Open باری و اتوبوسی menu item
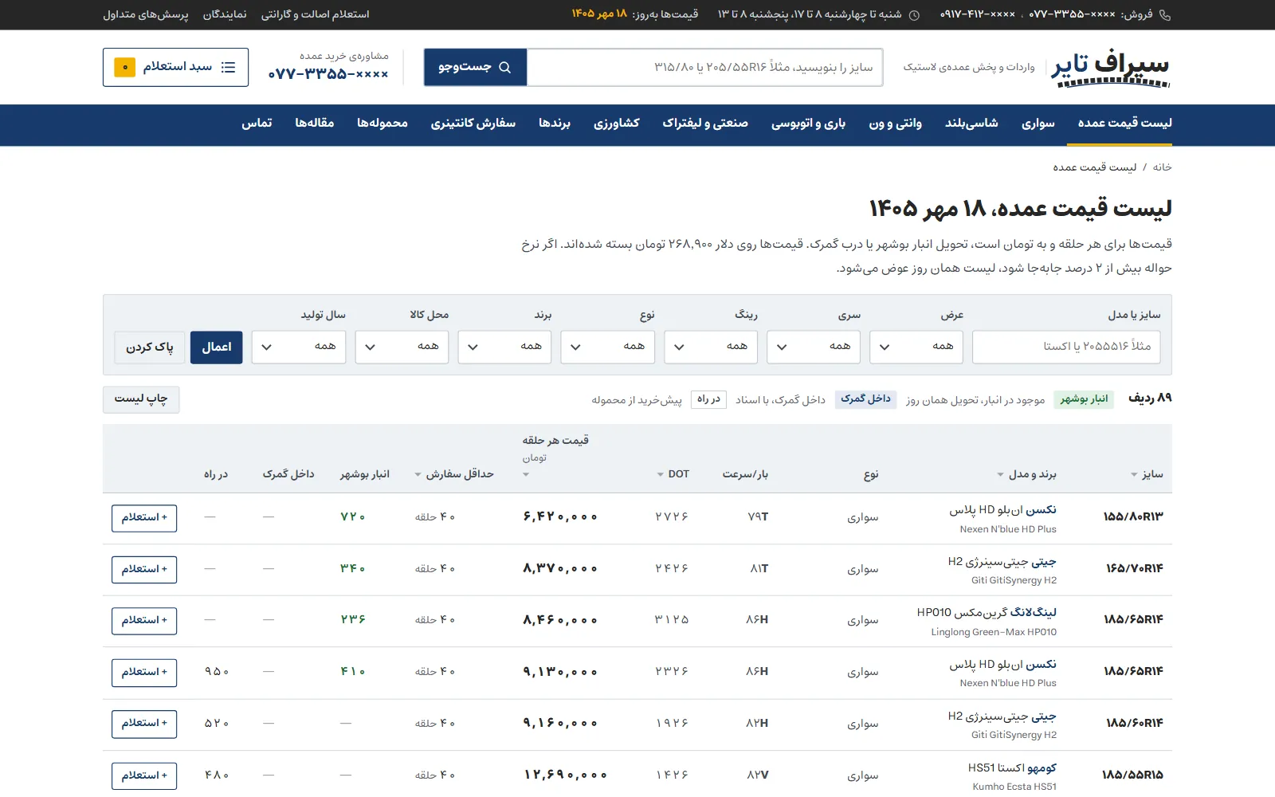Screen dimensions: 1275x797 click(x=808, y=123)
